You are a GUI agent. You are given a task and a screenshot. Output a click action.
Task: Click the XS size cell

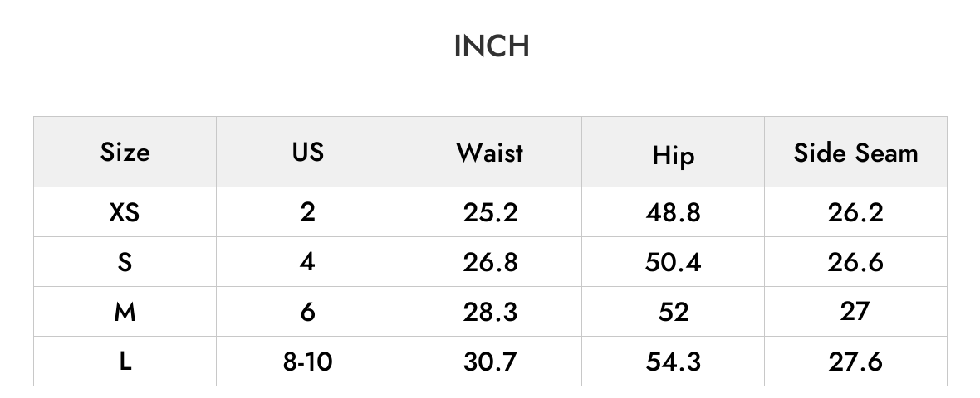pos(125,213)
